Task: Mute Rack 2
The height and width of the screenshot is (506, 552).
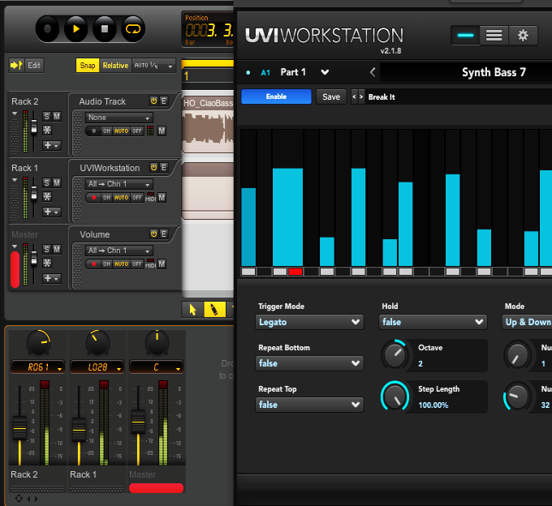Action: tap(56, 117)
